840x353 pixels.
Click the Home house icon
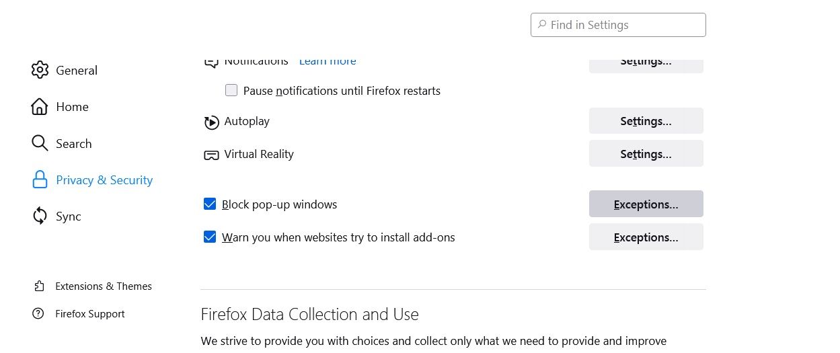click(40, 106)
